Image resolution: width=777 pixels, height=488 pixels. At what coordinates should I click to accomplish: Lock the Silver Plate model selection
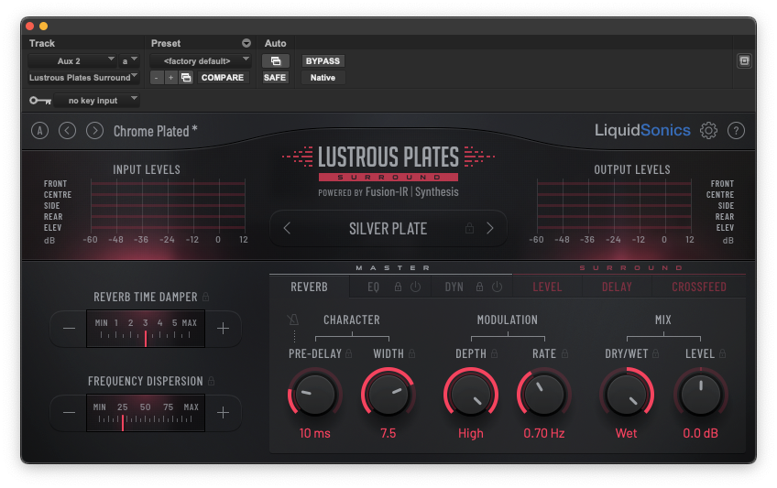click(469, 228)
